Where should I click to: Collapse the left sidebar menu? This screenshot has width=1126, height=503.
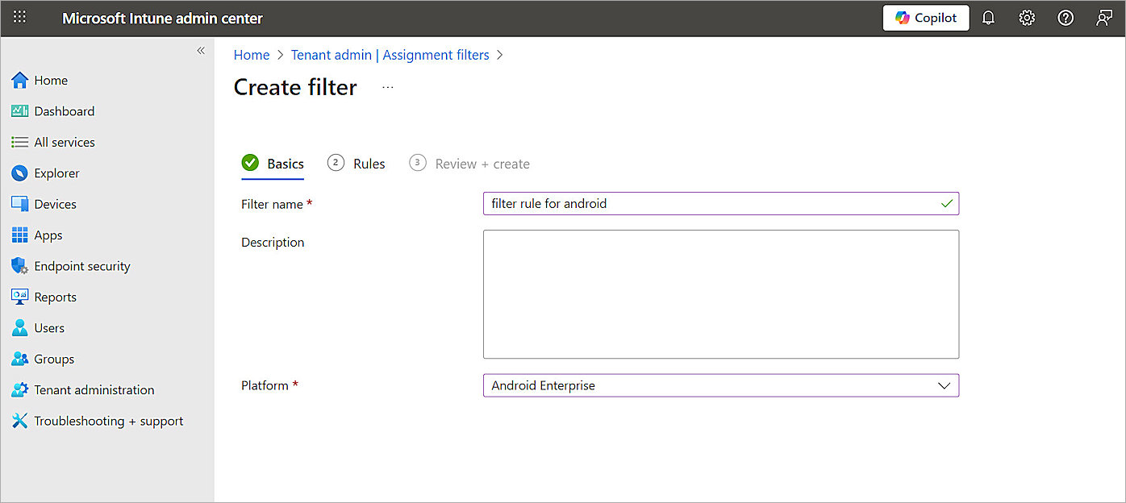201,51
